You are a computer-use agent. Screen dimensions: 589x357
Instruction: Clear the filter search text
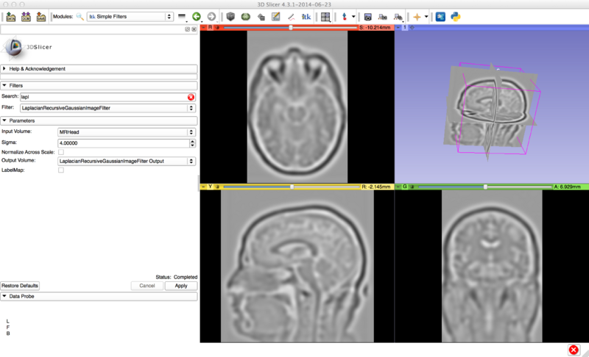click(191, 97)
